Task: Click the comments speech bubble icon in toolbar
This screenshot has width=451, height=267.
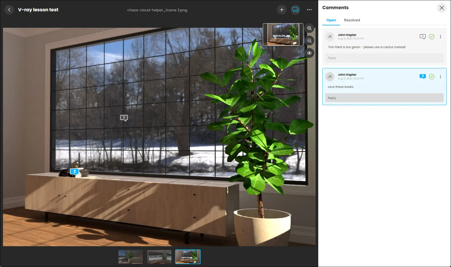Action: [x=295, y=10]
